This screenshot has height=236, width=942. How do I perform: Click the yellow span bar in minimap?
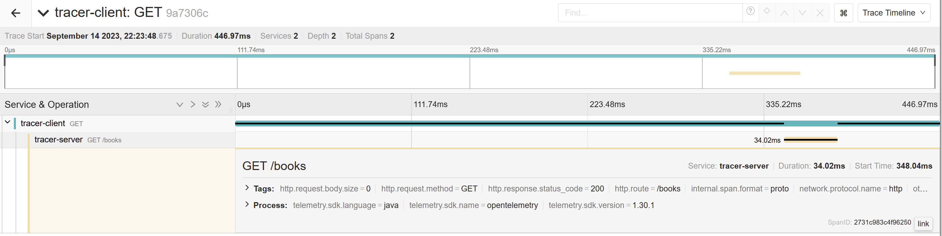click(764, 74)
